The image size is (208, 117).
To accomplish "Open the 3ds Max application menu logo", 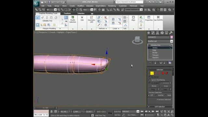I will click(x=36, y=4).
